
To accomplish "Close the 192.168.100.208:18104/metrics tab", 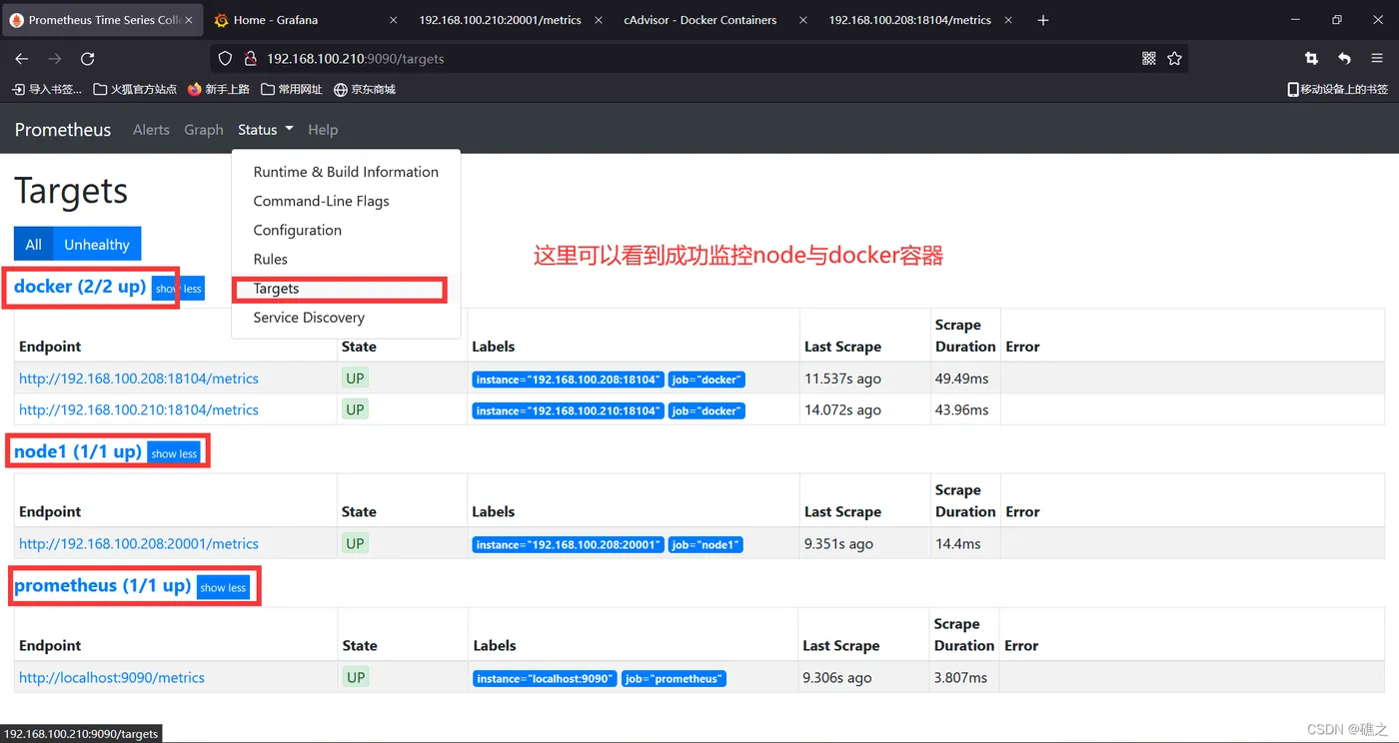I will [1007, 20].
